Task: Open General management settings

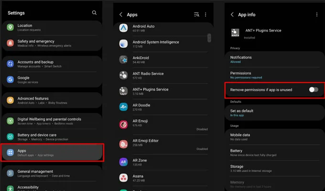Action: pyautogui.click(x=52, y=173)
